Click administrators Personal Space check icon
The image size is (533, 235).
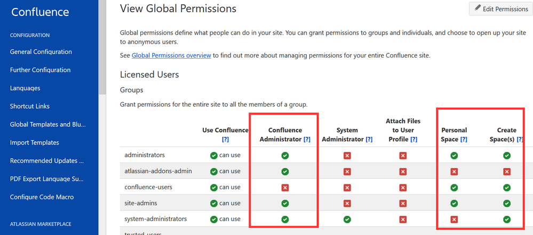[x=454, y=156]
